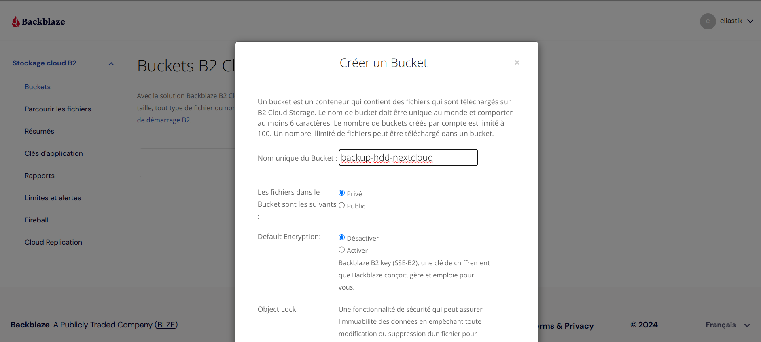Click the Créer un Bucket title
Viewport: 761px width, 342px height.
point(384,63)
